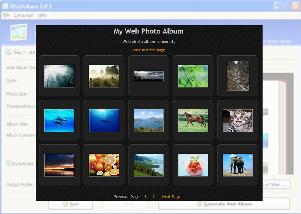Open the two dolphins underwater thumbnail
Viewport: 301px width, 214px height.
coord(59,120)
